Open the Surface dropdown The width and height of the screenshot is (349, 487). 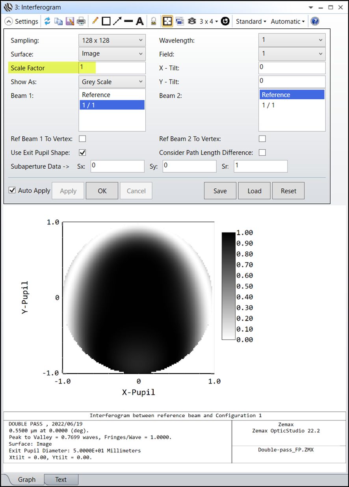coord(112,54)
